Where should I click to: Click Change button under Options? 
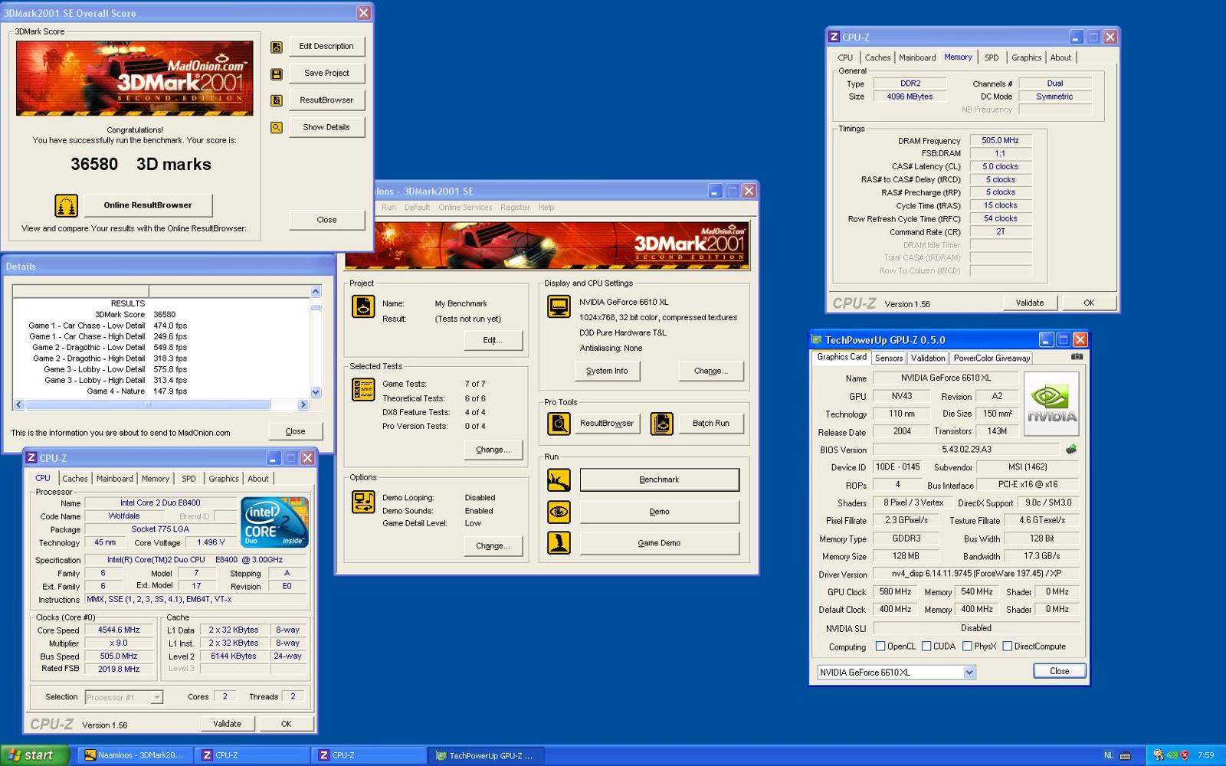(x=493, y=546)
